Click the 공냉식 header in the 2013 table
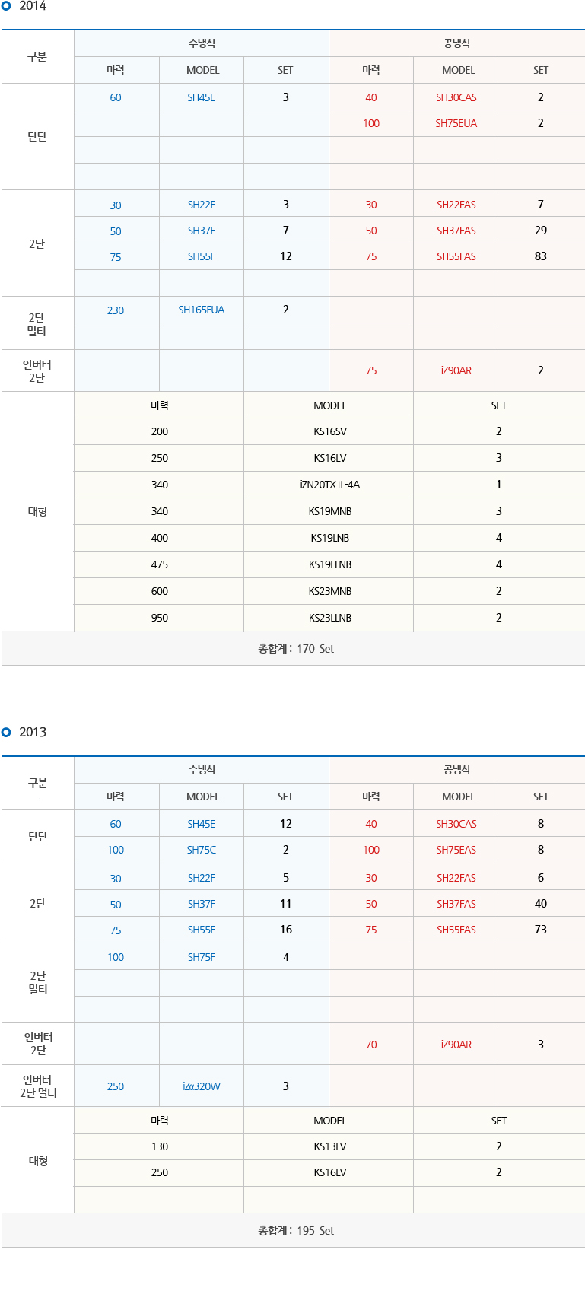The height and width of the screenshot is (1307, 585). 457,770
